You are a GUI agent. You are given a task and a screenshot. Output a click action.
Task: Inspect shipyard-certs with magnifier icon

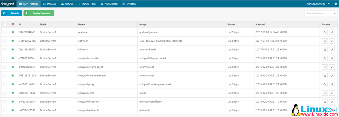325,93
